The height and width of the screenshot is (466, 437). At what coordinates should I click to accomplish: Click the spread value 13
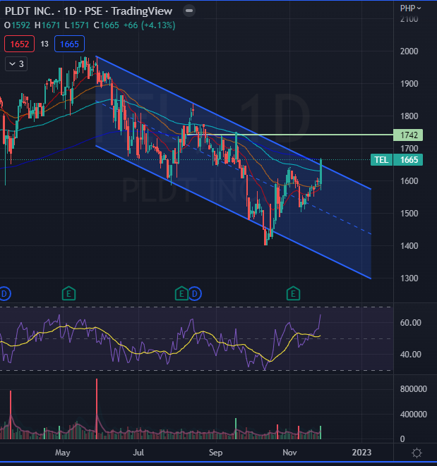coord(44,44)
